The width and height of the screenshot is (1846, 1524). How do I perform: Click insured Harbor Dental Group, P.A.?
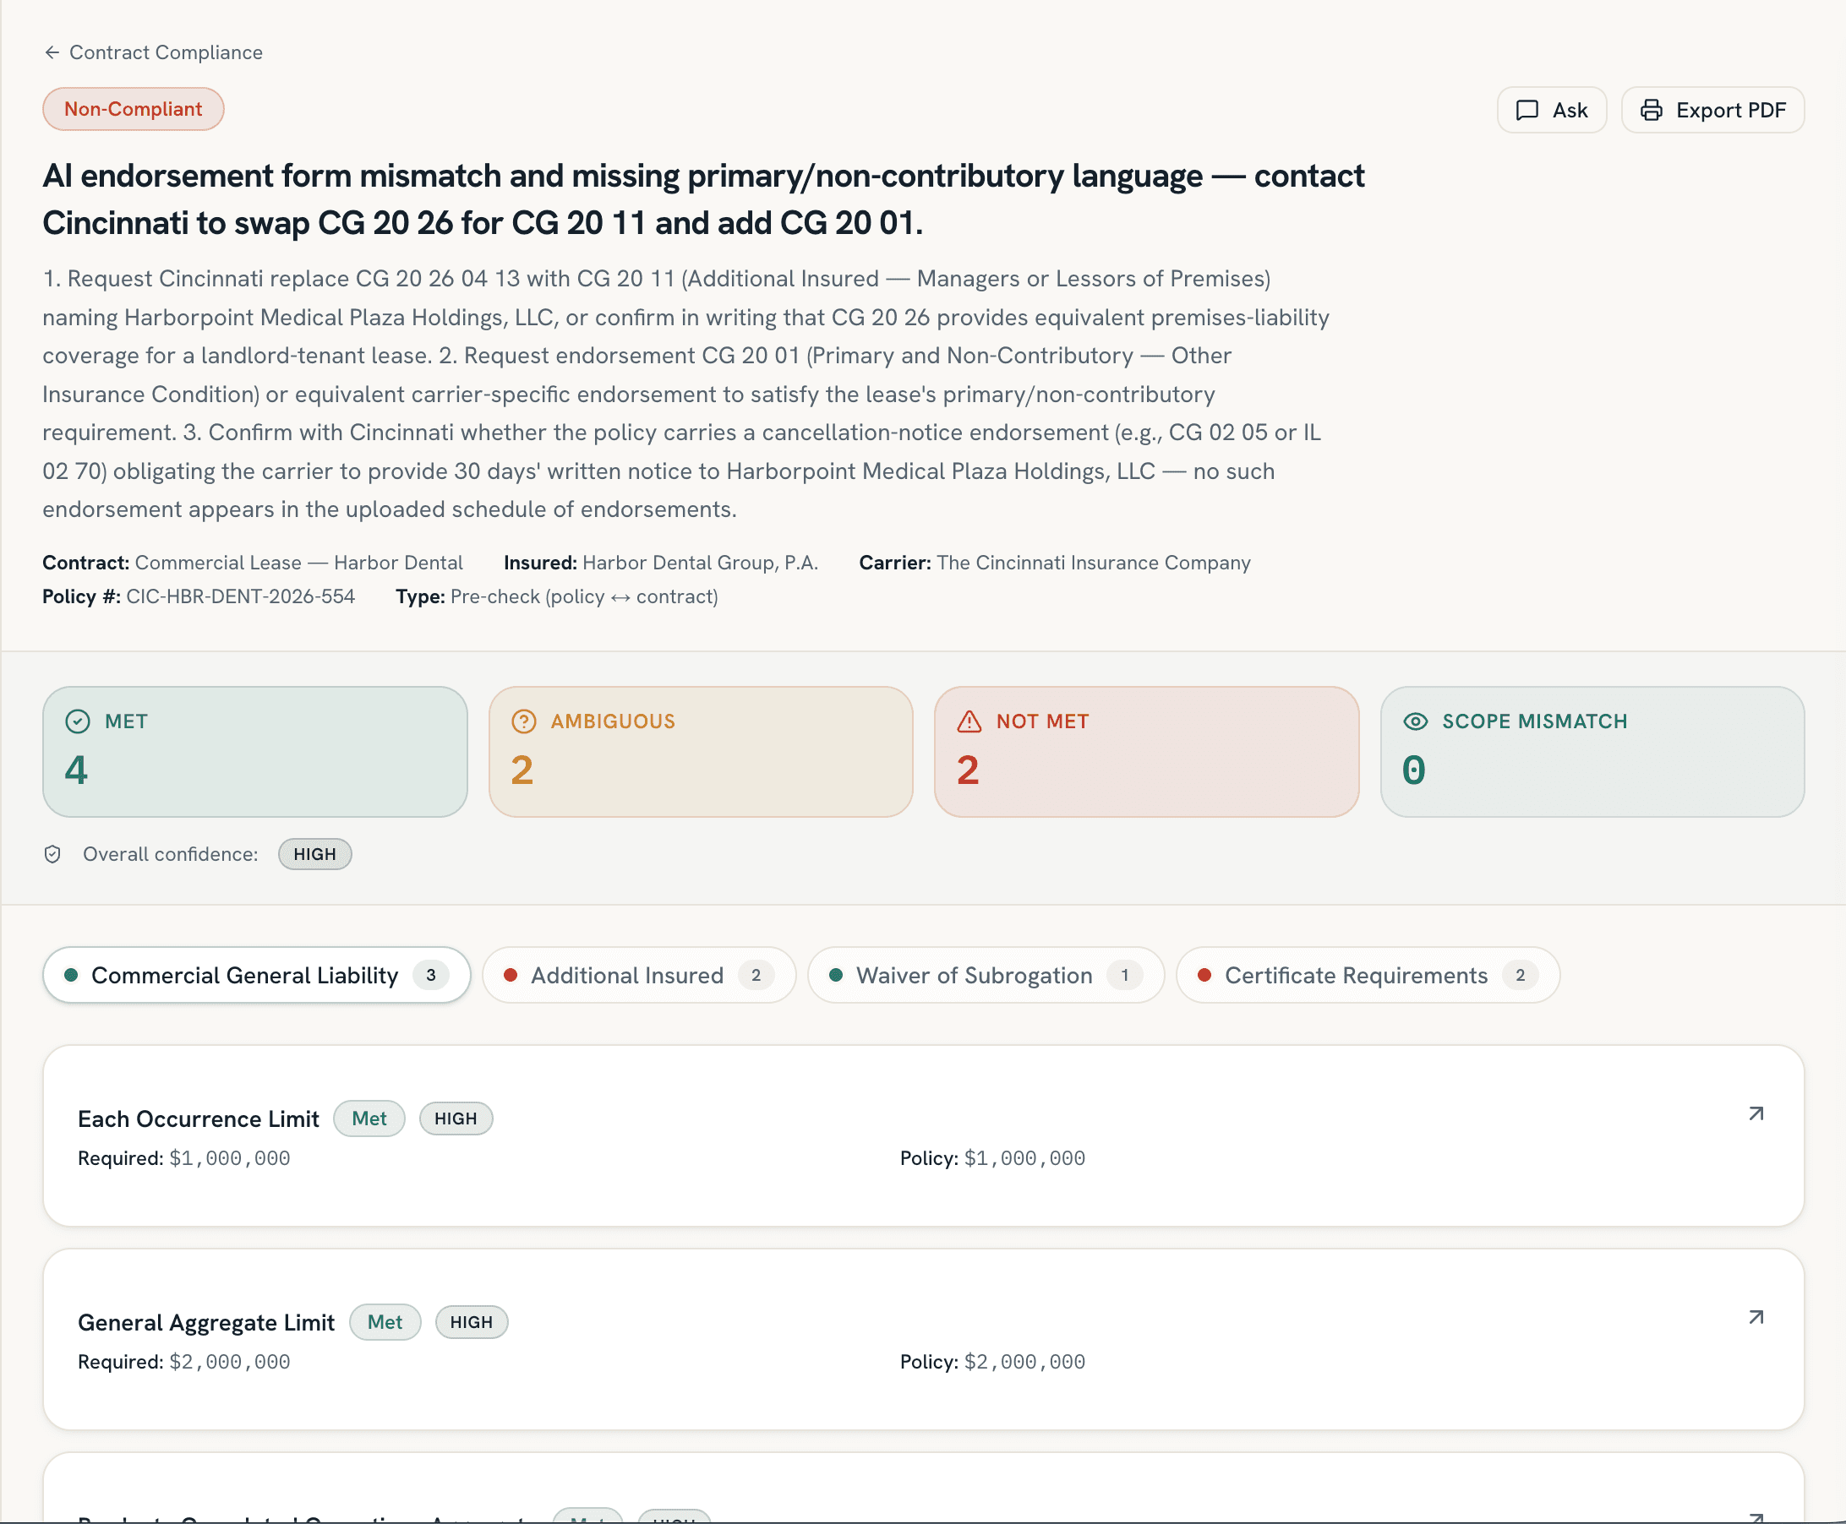point(700,563)
